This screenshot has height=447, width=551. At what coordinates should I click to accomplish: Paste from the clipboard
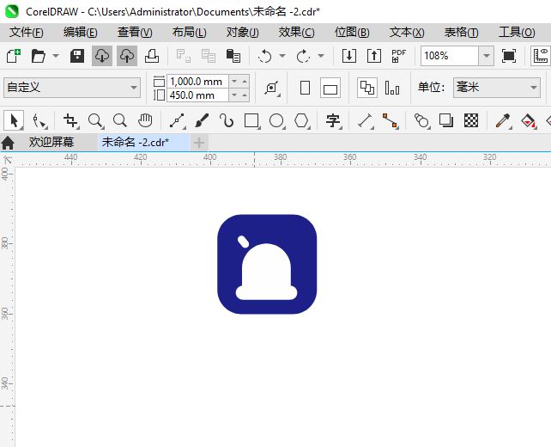point(233,56)
